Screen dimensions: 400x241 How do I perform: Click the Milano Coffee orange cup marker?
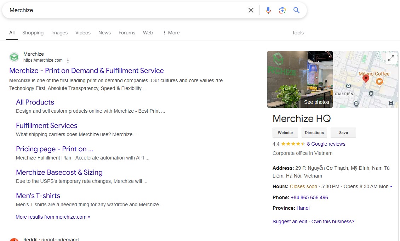point(379,82)
